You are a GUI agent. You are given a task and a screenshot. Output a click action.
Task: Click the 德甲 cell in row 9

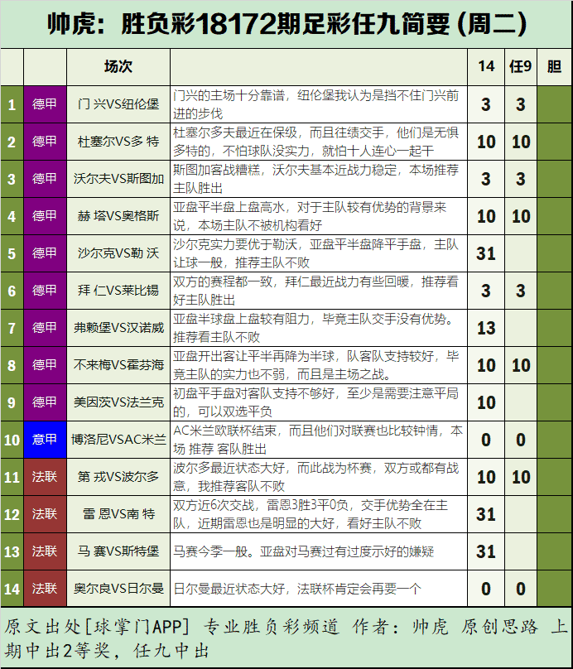[x=45, y=402]
